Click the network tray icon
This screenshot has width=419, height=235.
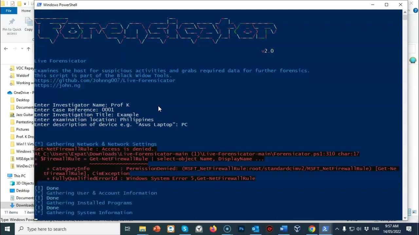352,229
